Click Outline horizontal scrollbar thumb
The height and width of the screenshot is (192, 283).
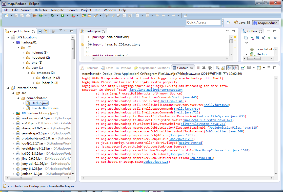click(x=254, y=58)
